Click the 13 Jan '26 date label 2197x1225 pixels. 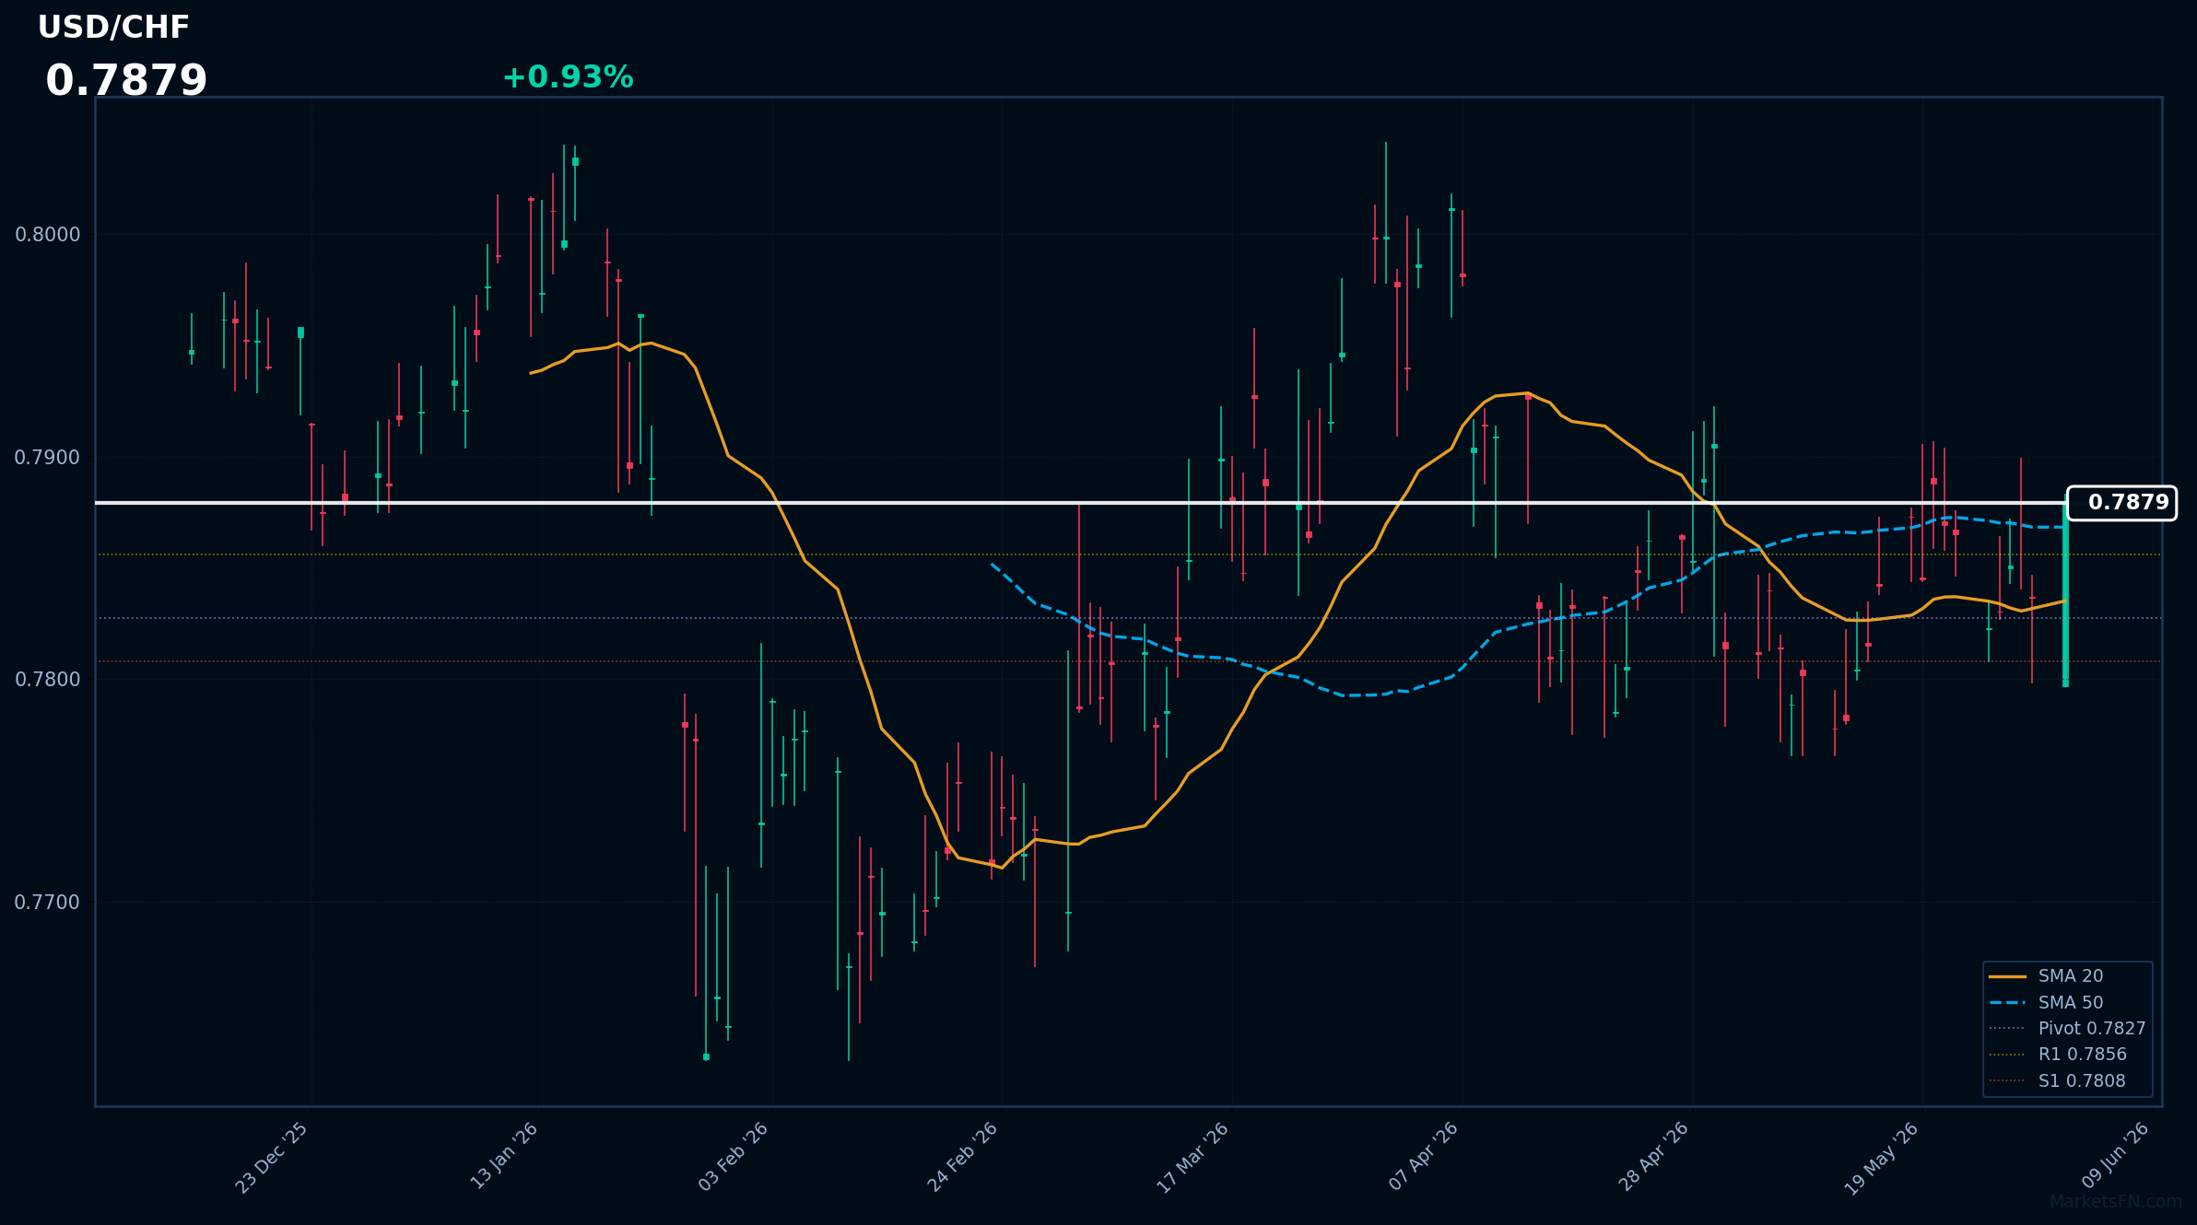coord(504,1156)
